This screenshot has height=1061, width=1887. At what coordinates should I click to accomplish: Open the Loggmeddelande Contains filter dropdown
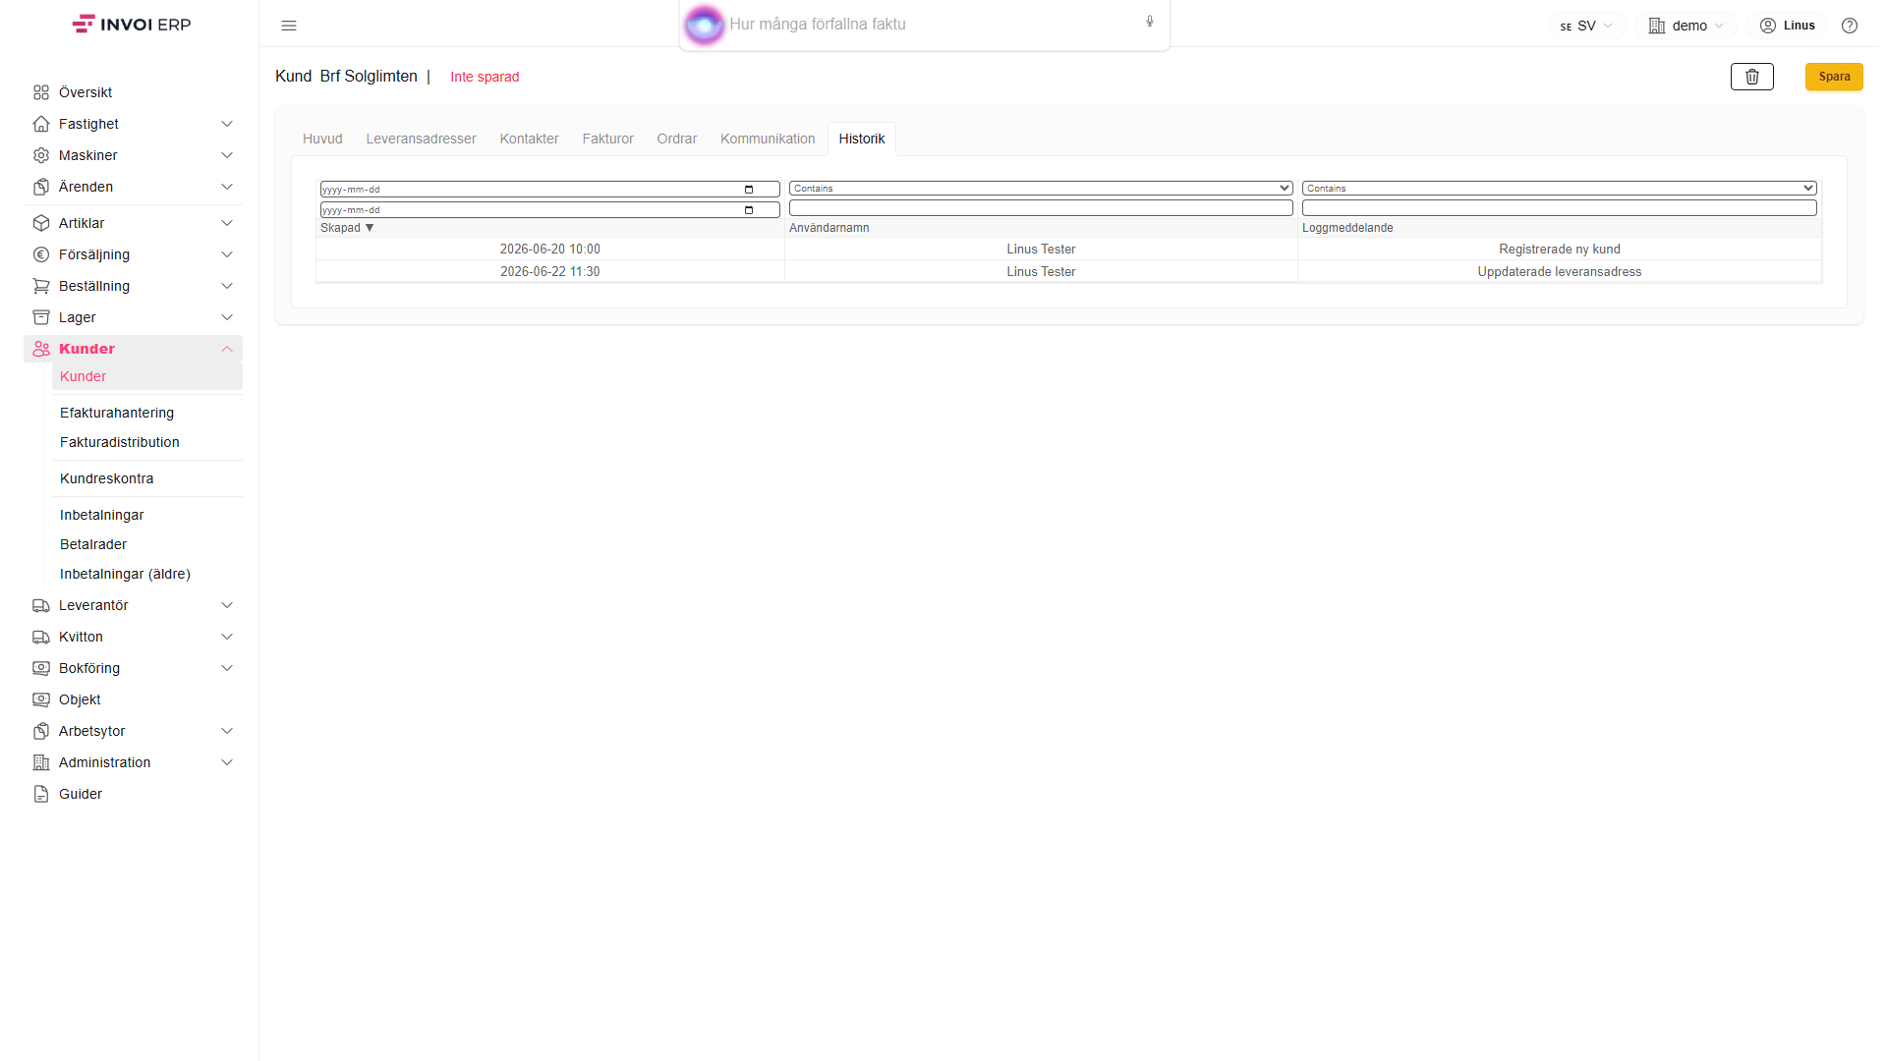[x=1560, y=189]
